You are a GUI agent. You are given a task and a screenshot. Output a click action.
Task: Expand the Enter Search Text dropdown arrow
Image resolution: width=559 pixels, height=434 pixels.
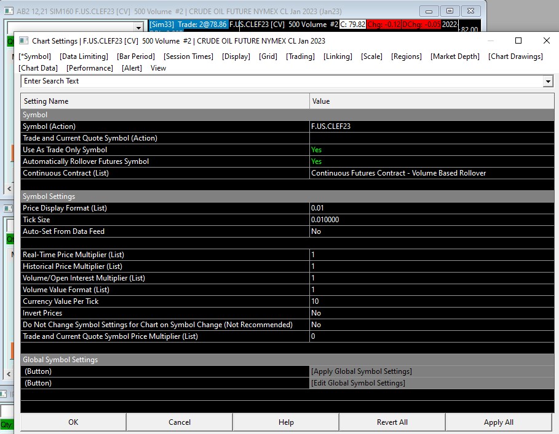(x=547, y=81)
